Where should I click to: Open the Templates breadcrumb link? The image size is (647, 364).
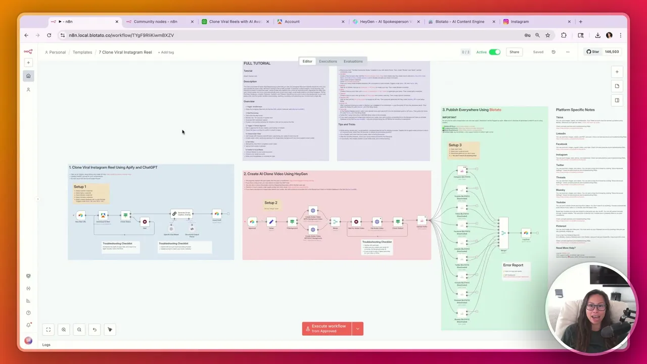[82, 52]
